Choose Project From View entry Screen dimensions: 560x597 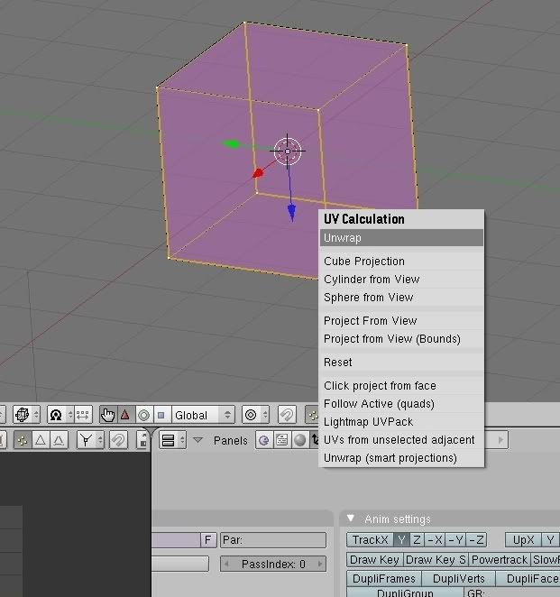[x=401, y=320]
